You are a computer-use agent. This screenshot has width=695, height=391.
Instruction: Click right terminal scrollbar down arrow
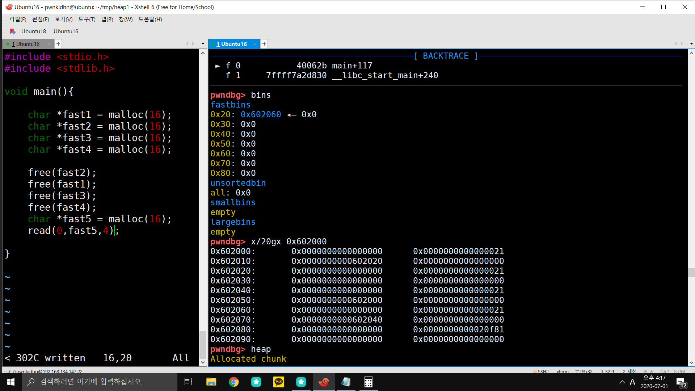[691, 362]
